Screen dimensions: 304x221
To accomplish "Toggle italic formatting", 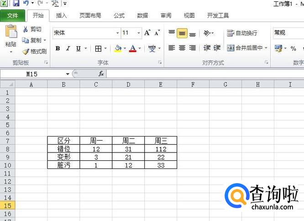I will tap(68, 48).
